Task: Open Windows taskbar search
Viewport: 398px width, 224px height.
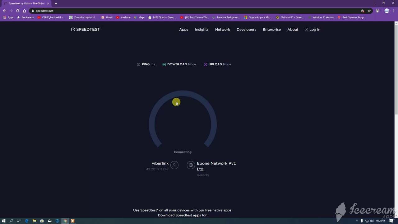Action: coord(11,221)
